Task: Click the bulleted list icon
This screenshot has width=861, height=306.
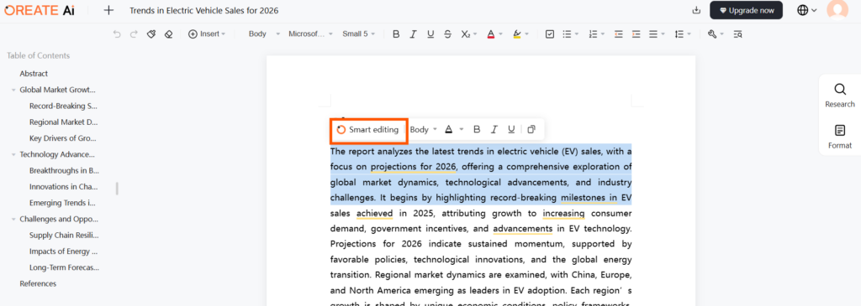Action: [568, 34]
